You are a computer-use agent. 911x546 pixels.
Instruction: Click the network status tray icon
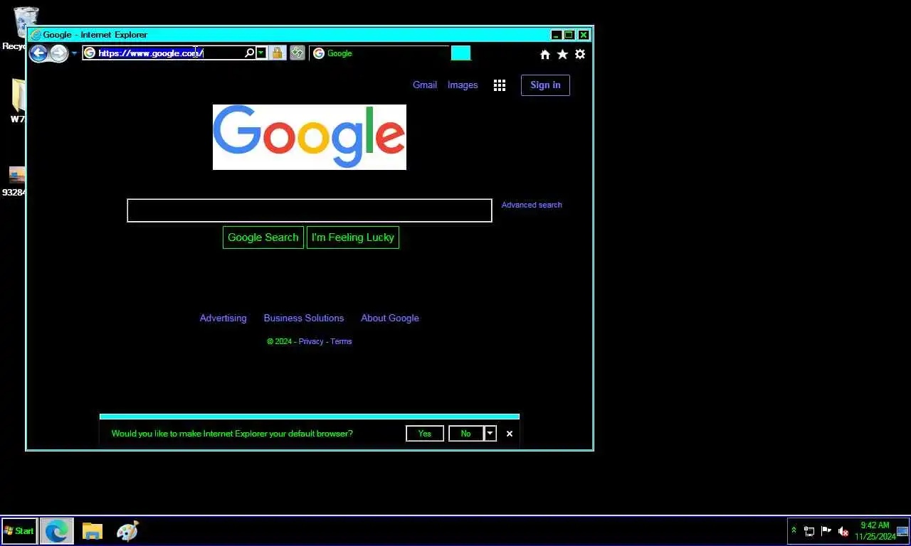pyautogui.click(x=809, y=531)
